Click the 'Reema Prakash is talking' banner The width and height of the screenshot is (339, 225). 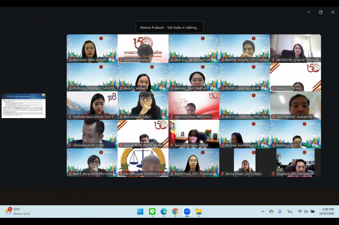click(x=169, y=27)
